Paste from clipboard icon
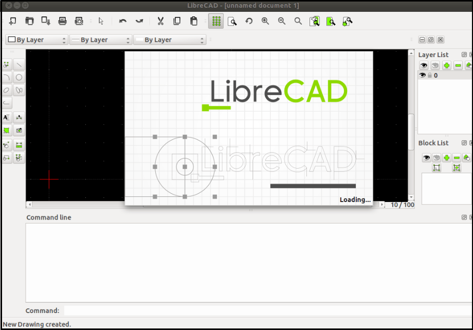 point(194,21)
